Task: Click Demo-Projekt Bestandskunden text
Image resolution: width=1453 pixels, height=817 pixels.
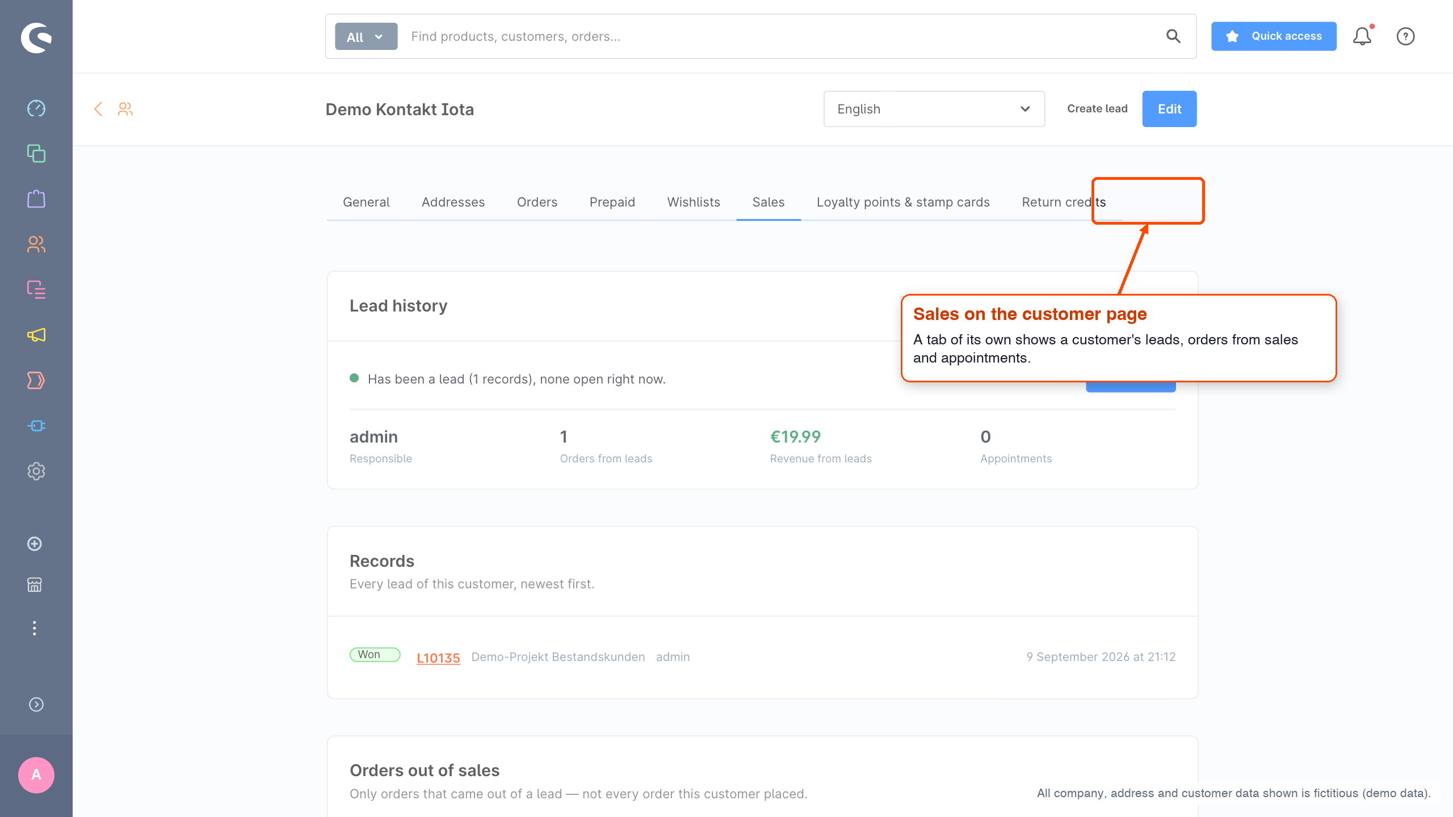Action: coord(558,657)
